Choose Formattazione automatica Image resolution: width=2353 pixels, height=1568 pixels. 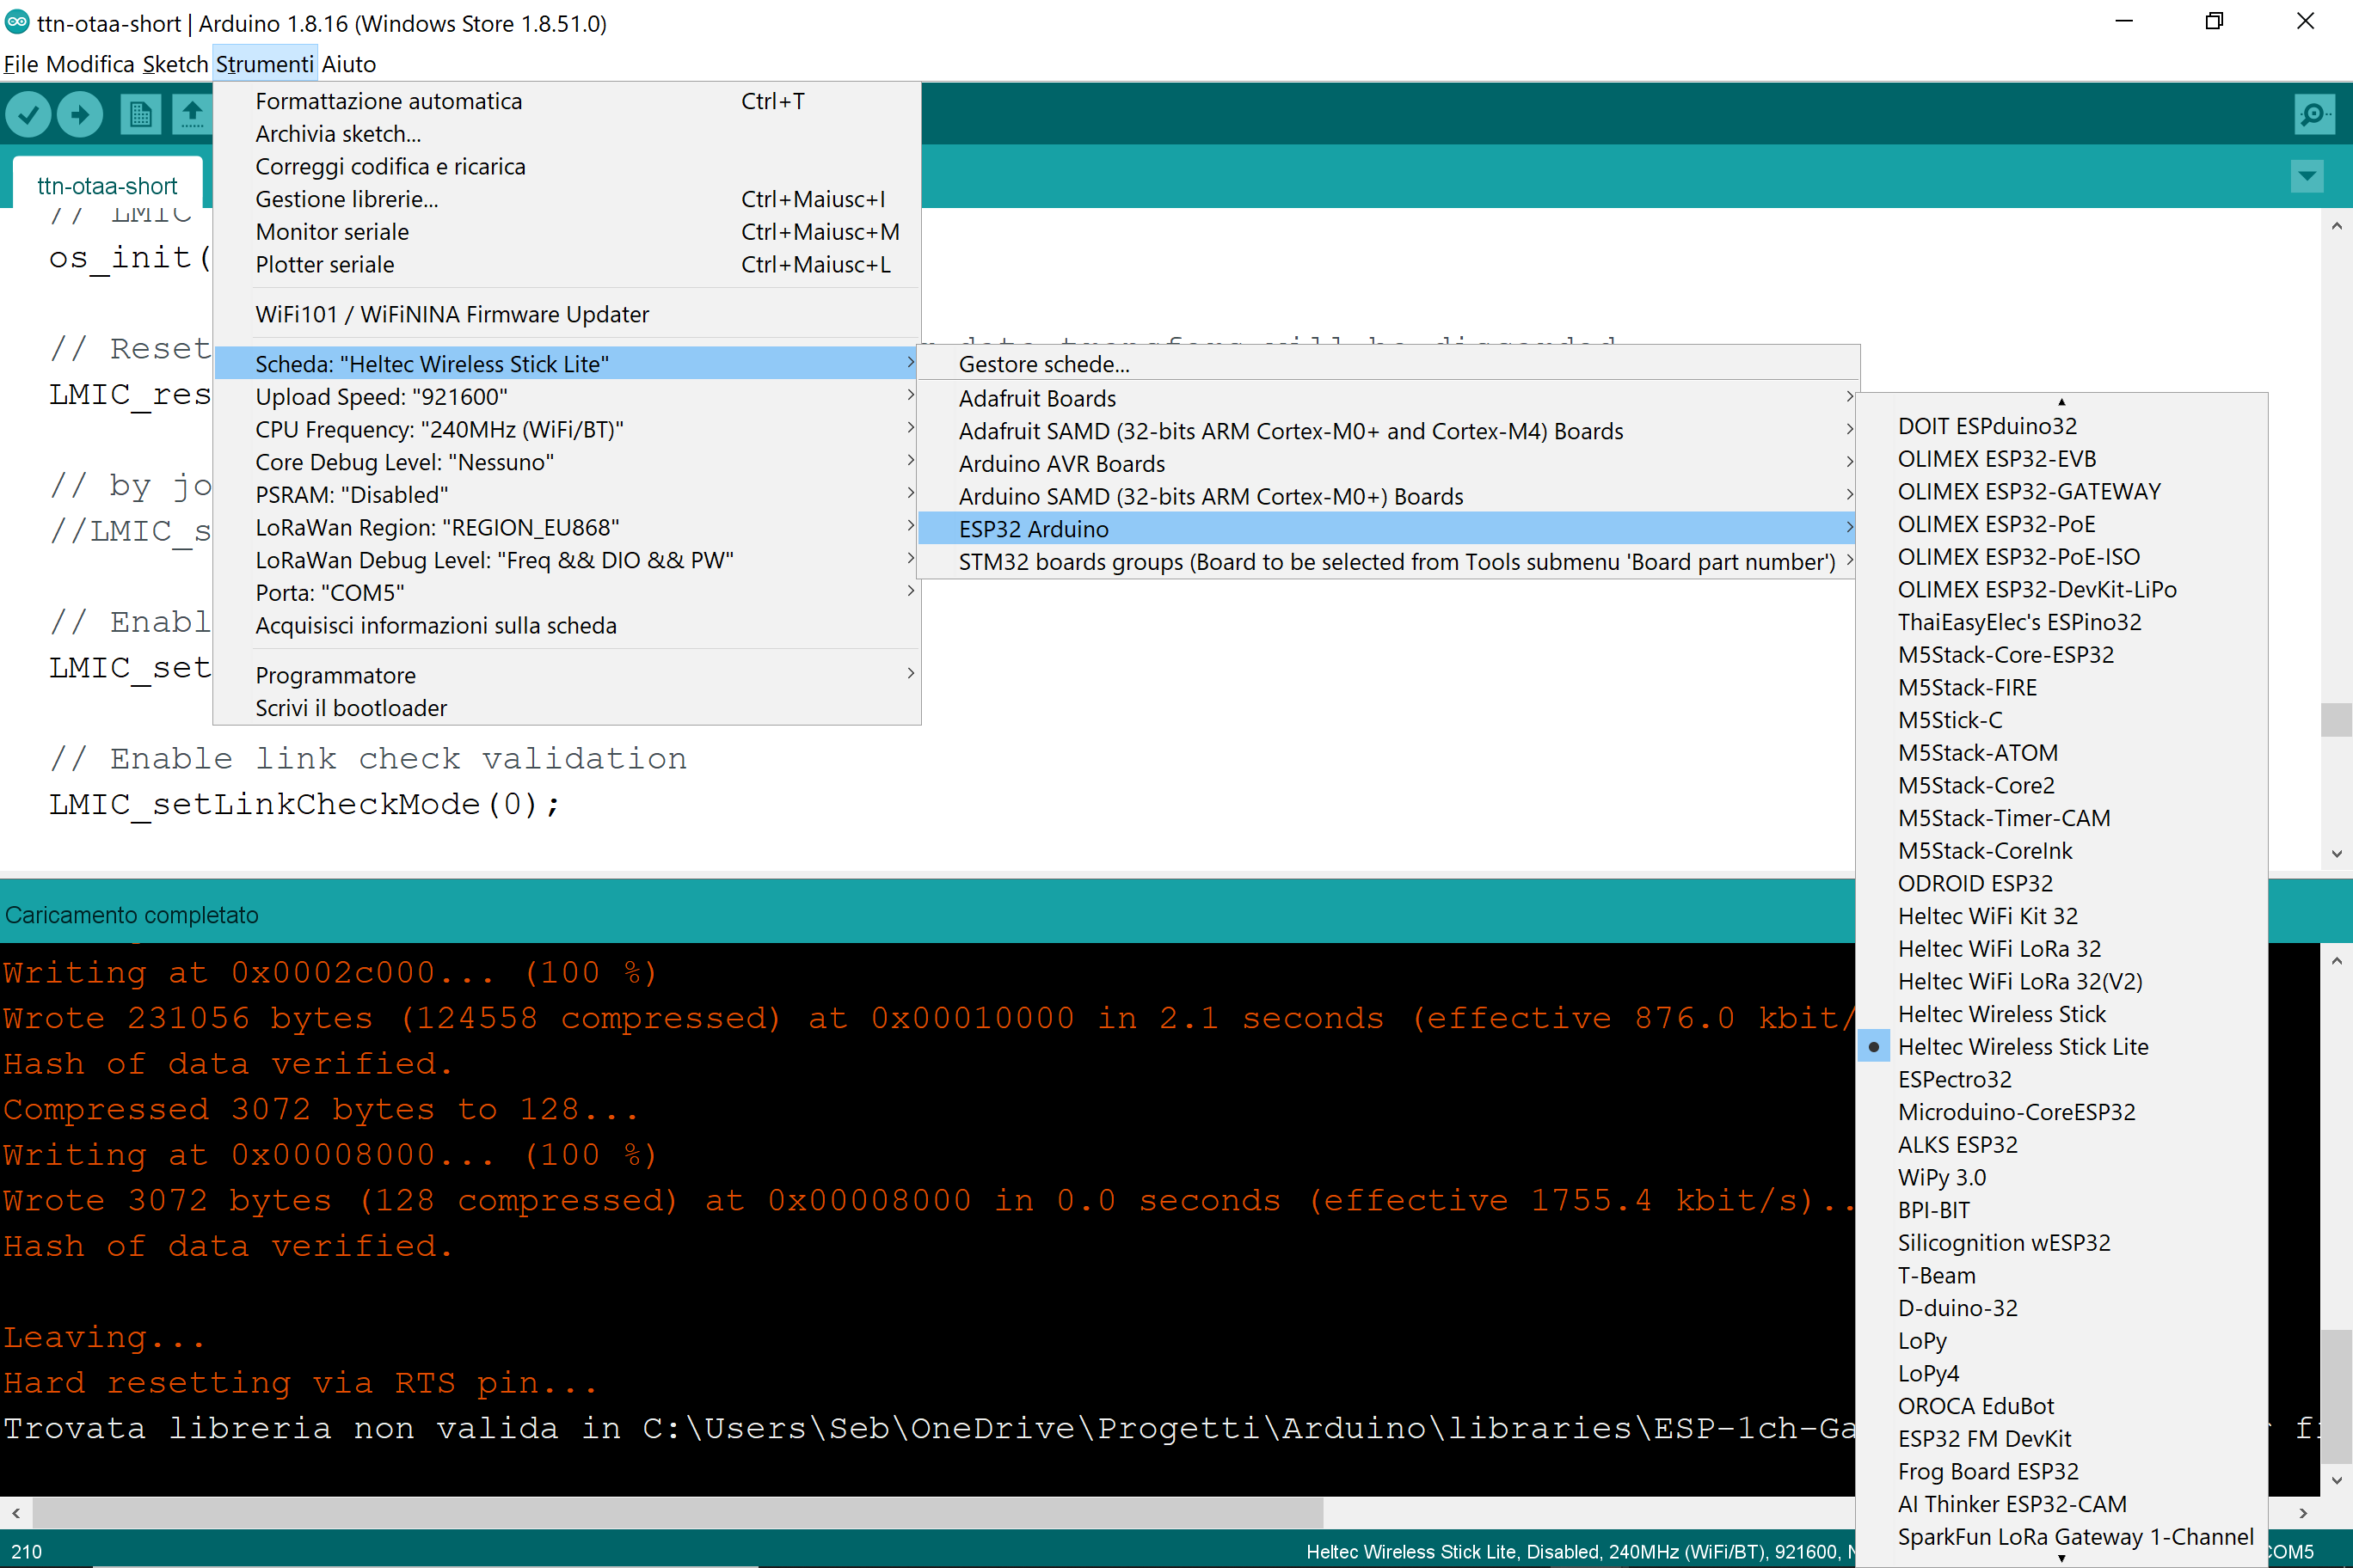point(566,101)
